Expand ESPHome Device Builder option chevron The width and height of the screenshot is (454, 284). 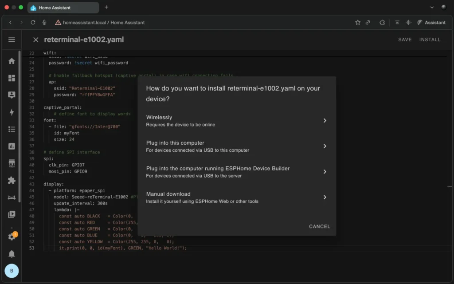tap(325, 172)
